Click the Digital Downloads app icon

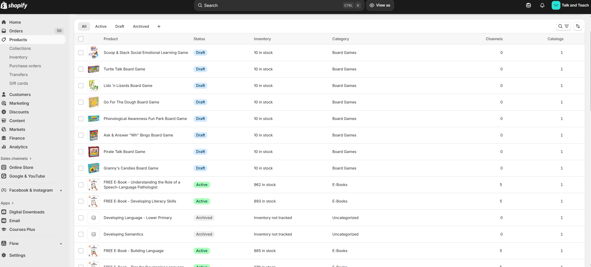coord(4,212)
